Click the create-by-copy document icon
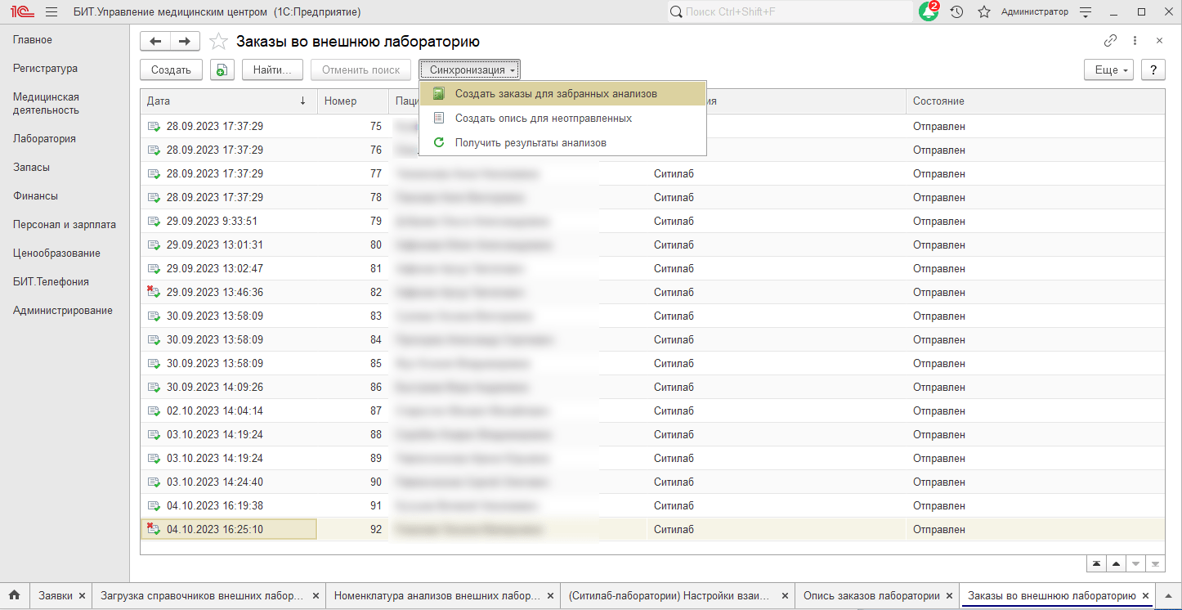1182x610 pixels. point(221,70)
